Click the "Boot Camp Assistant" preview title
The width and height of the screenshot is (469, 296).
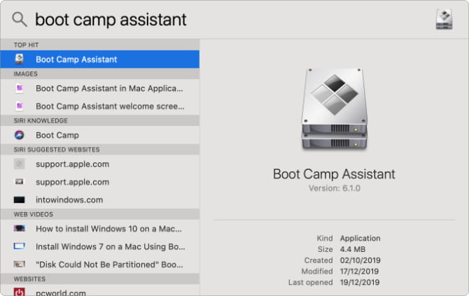[x=334, y=174]
